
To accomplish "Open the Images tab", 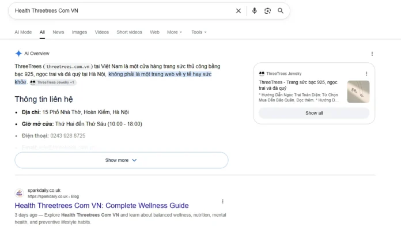I will 80,32.
